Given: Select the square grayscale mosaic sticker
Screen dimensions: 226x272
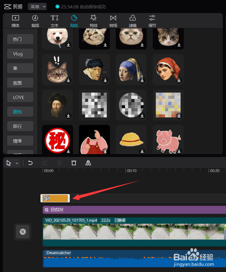Looking at the screenshot, I should (x=94, y=105).
